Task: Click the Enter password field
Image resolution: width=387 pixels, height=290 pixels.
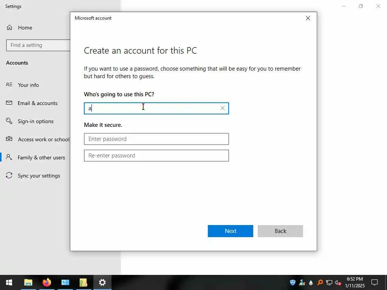Action: 156,139
